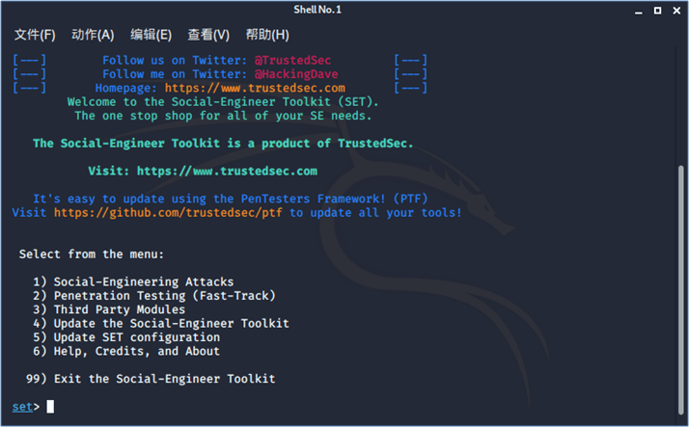Minimize the Shell No.1 window

pos(638,10)
